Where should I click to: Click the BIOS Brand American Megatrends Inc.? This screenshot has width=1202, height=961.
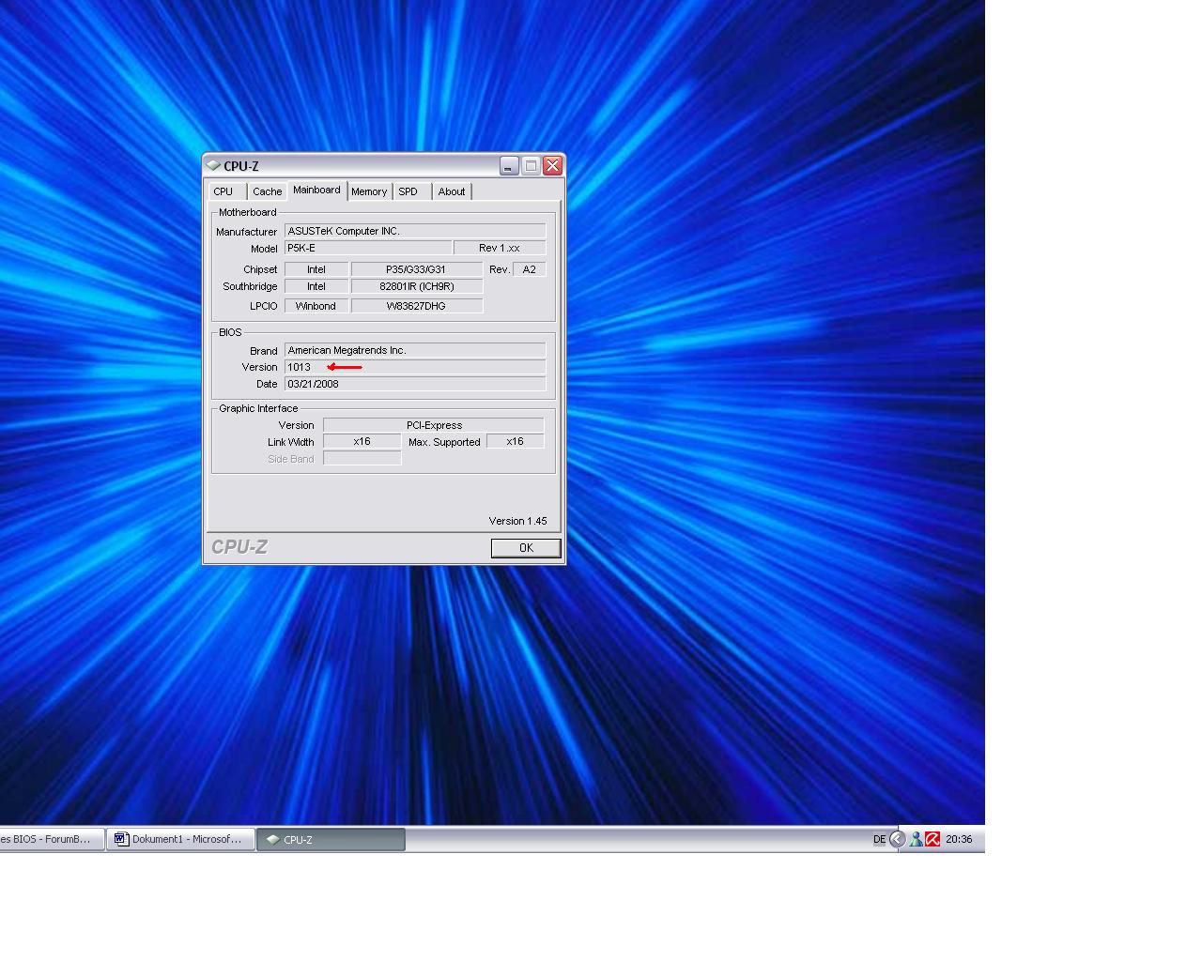tap(415, 350)
